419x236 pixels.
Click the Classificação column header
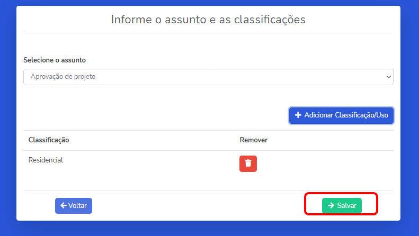49,140
